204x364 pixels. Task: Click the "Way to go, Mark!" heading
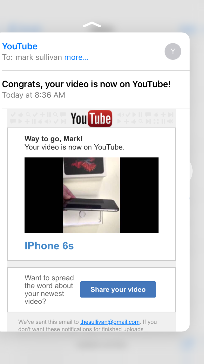click(54, 139)
